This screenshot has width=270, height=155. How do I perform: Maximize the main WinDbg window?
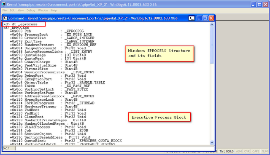coord(259,4)
